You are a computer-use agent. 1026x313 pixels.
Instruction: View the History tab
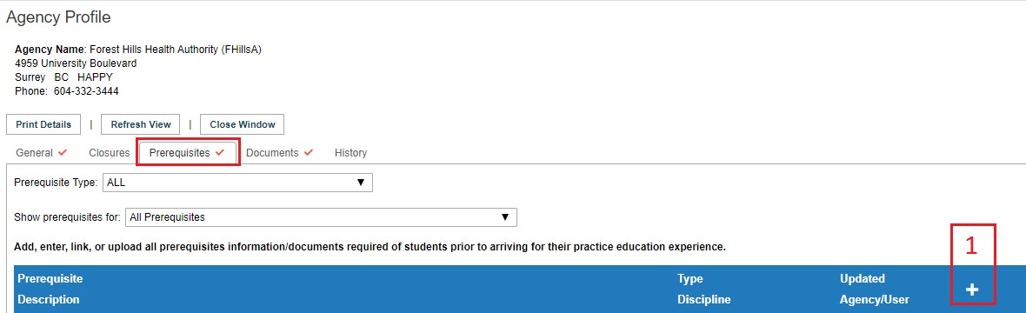click(x=350, y=152)
